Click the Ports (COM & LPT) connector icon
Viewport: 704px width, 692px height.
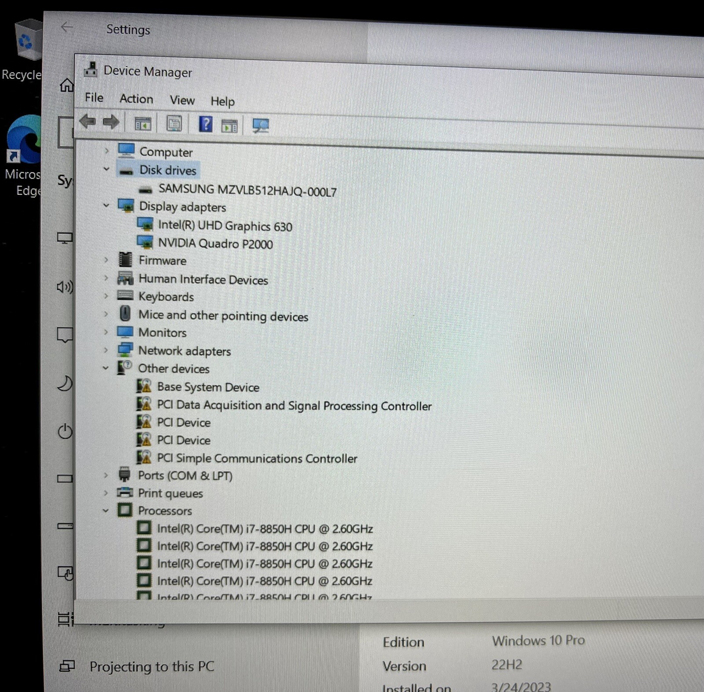125,475
